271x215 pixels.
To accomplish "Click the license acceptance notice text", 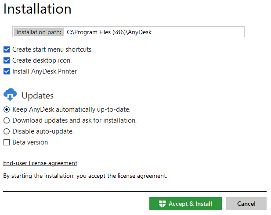I will [85, 176].
